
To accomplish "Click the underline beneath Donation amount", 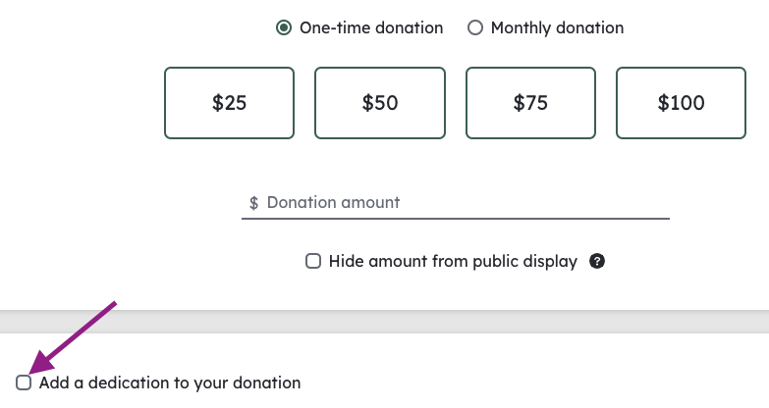I will [456, 219].
